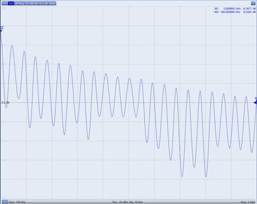Image resolution: width=257 pixels, height=204 pixels.
Task: Click the Bw 10 kHz field
Action: coord(136,202)
